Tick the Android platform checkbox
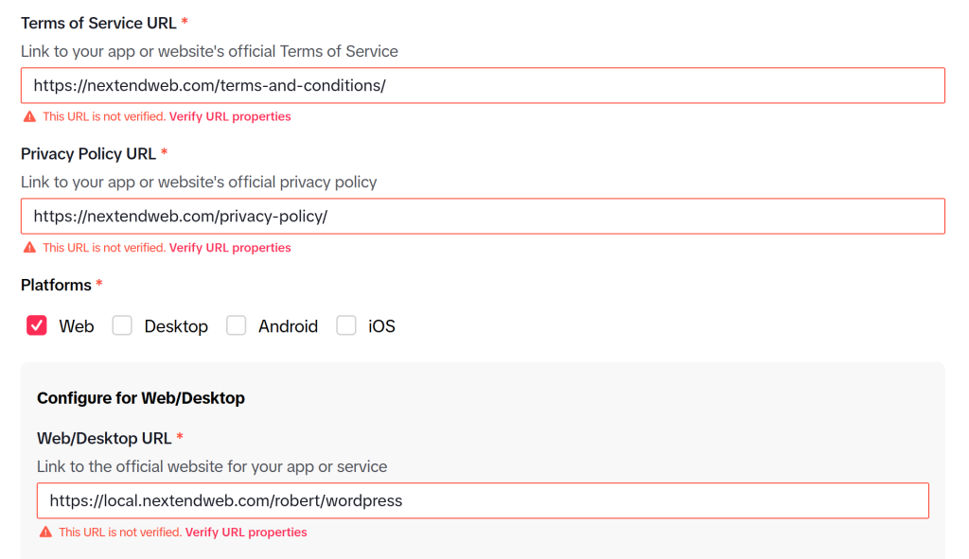The width and height of the screenshot is (969, 559). [x=236, y=326]
